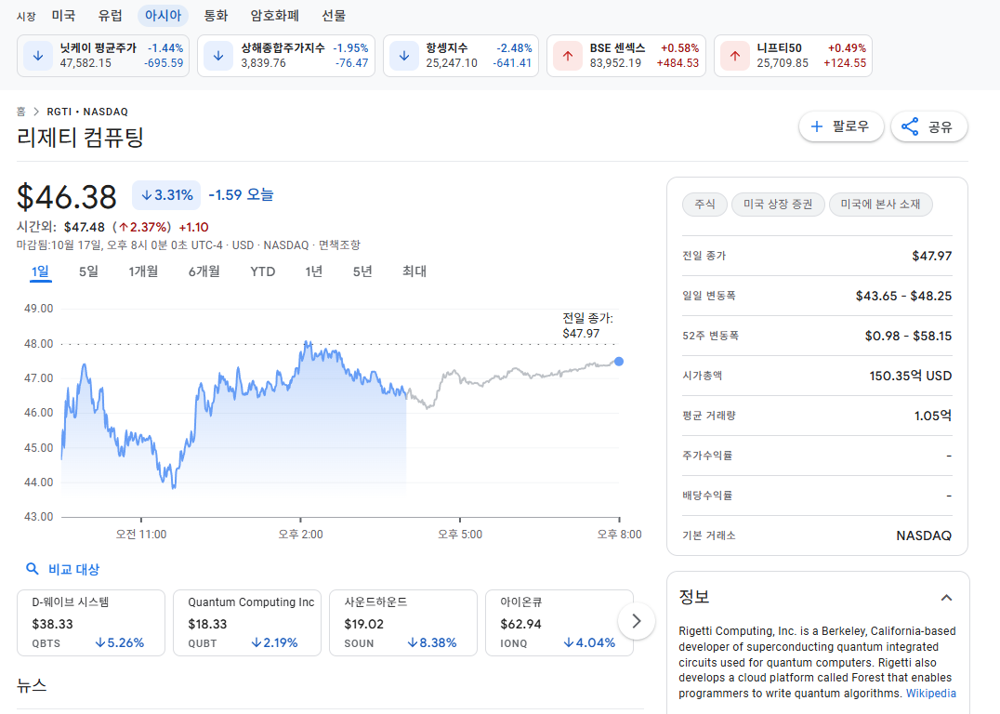The width and height of the screenshot is (1000, 714).
Task: Open the 상해종합주가지수 index card
Action: point(286,56)
